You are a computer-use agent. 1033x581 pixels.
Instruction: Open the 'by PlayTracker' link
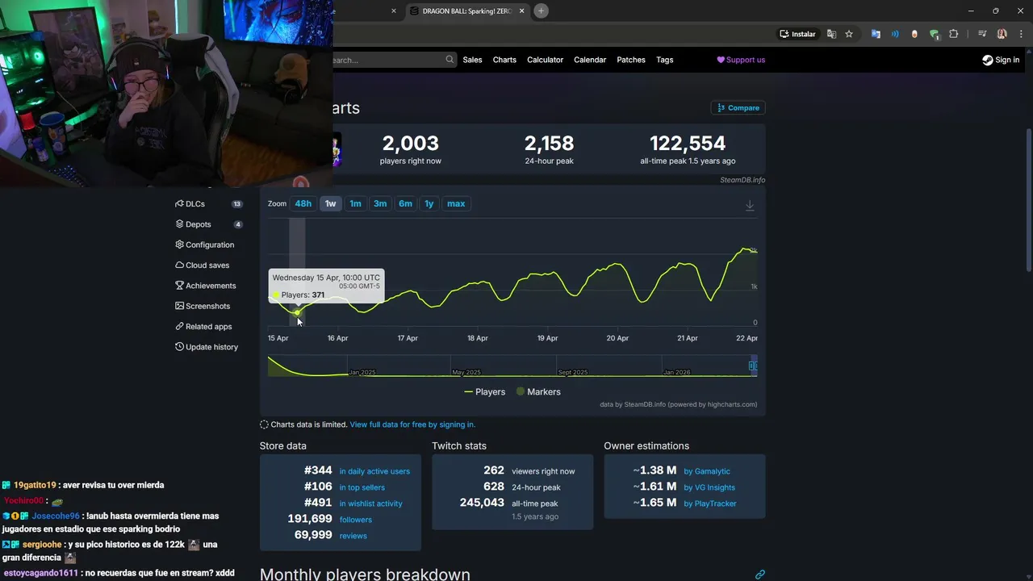click(x=710, y=504)
